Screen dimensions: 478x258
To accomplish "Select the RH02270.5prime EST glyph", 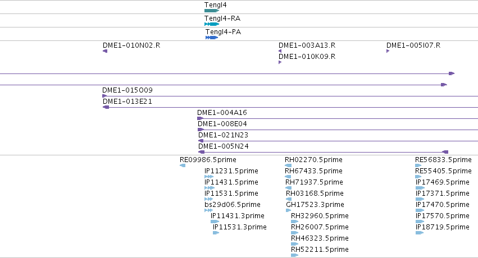I will (x=288, y=165).
